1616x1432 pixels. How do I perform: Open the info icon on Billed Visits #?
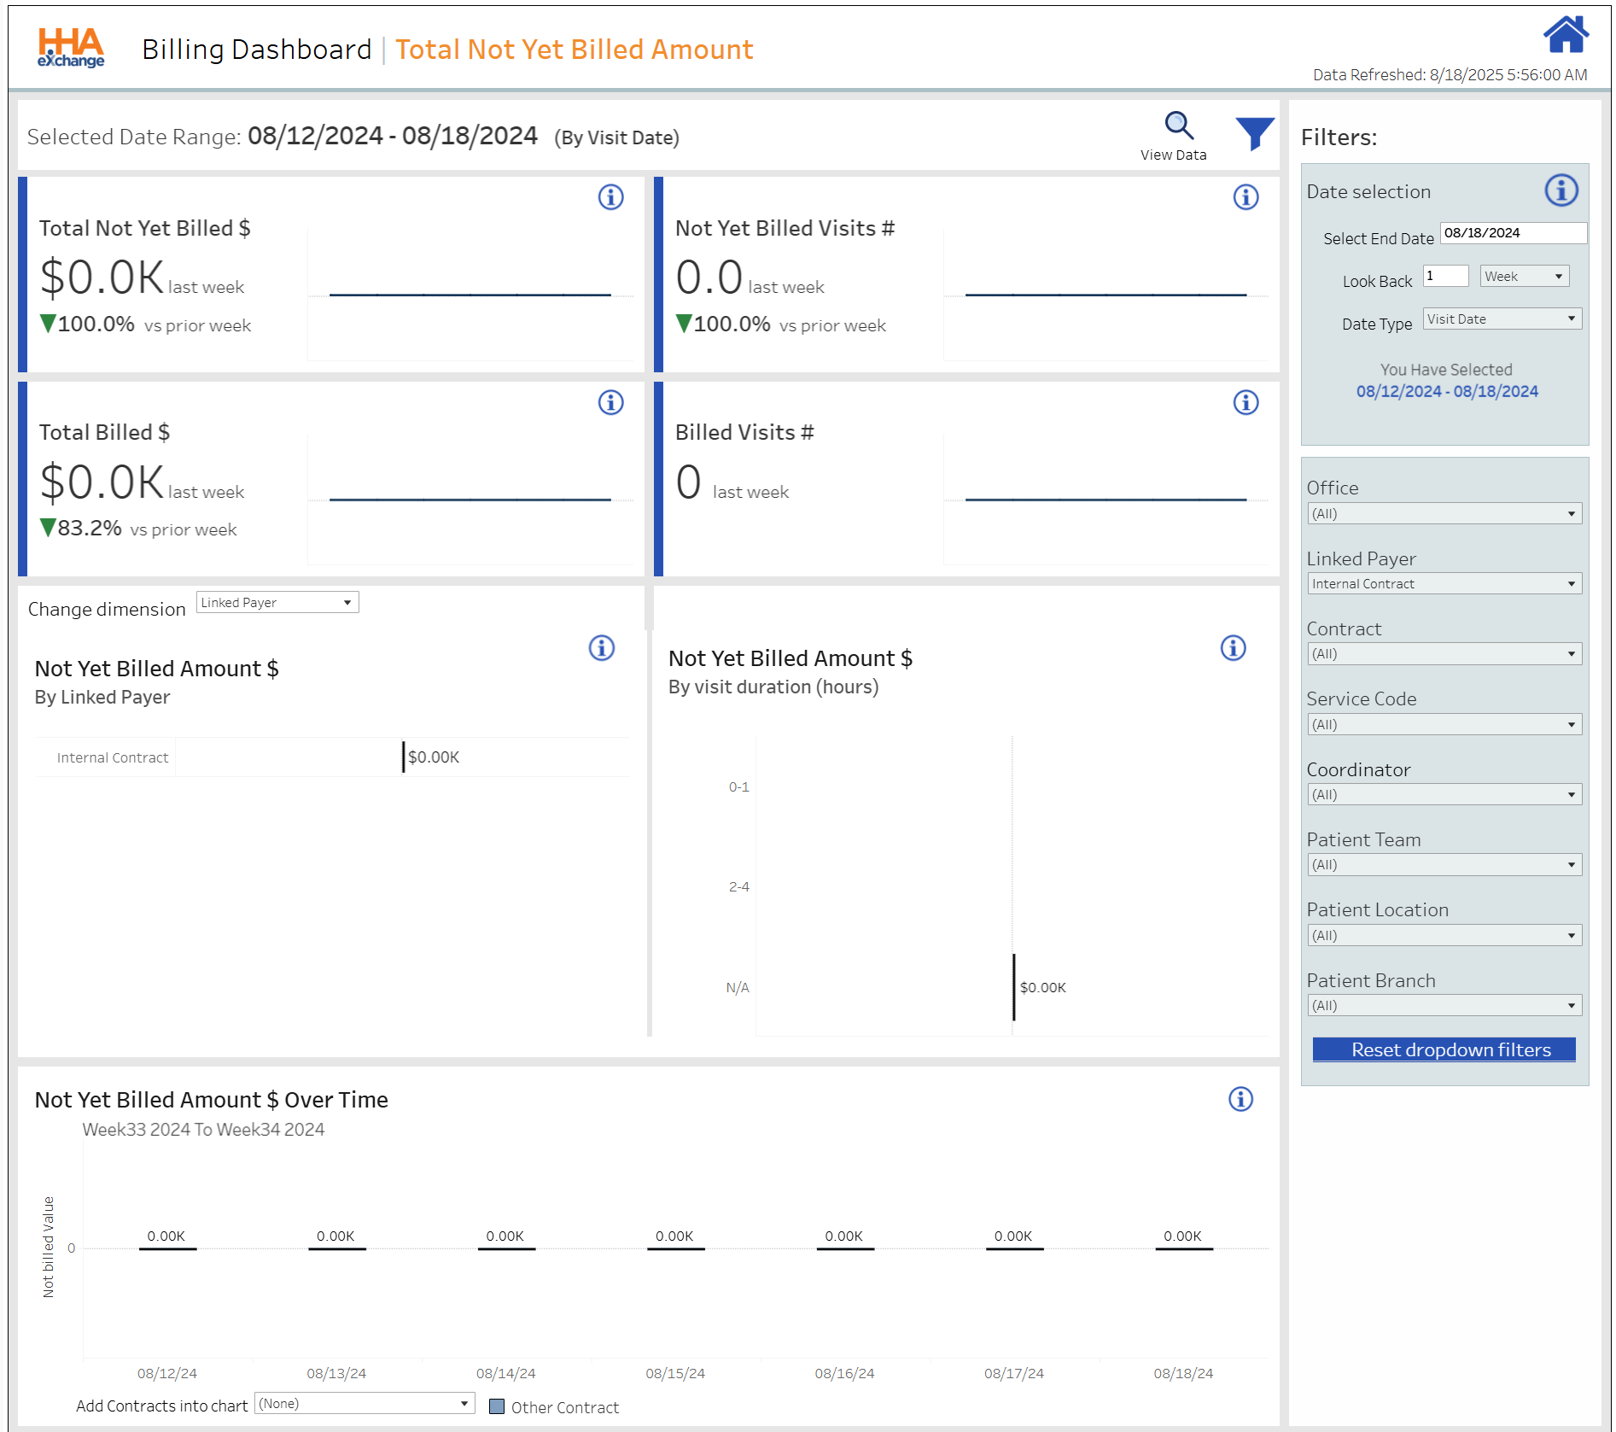pyautogui.click(x=1246, y=403)
